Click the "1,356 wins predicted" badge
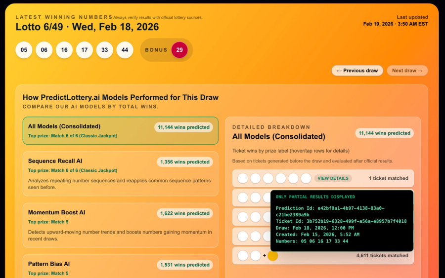The height and width of the screenshot is (278, 445). (x=185, y=162)
